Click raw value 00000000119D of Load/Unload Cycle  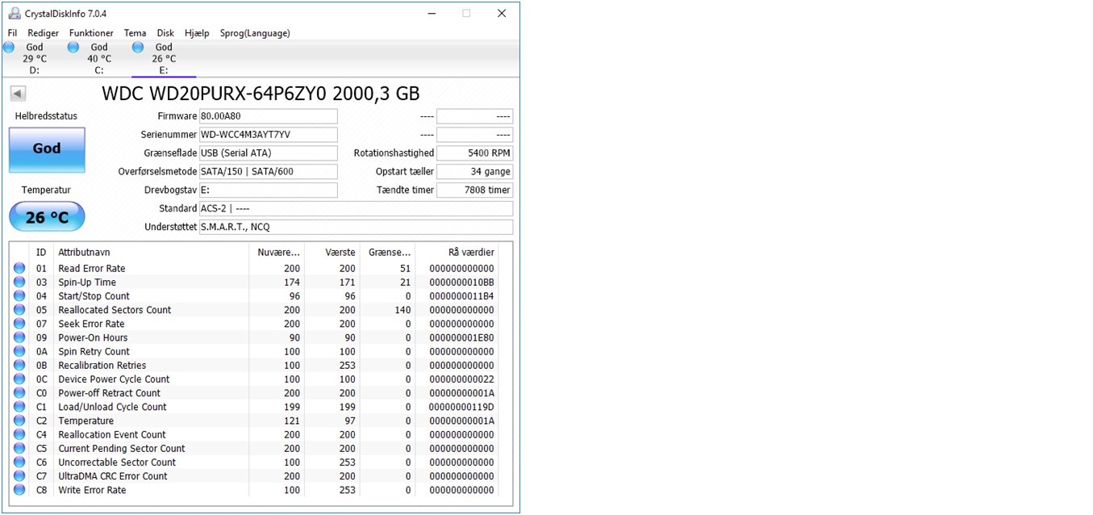click(461, 407)
